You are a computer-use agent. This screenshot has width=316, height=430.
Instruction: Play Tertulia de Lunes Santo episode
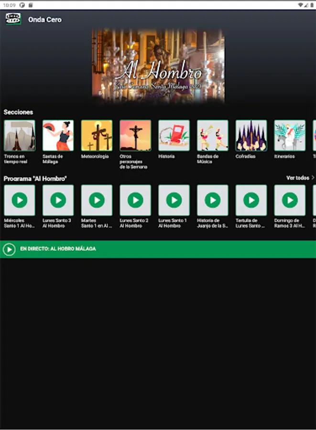(251, 200)
